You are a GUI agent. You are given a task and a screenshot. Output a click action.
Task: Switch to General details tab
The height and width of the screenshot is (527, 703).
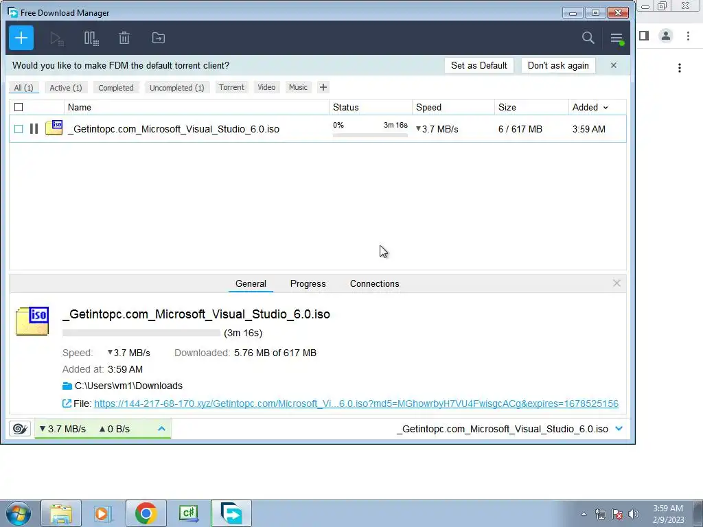pyautogui.click(x=251, y=283)
